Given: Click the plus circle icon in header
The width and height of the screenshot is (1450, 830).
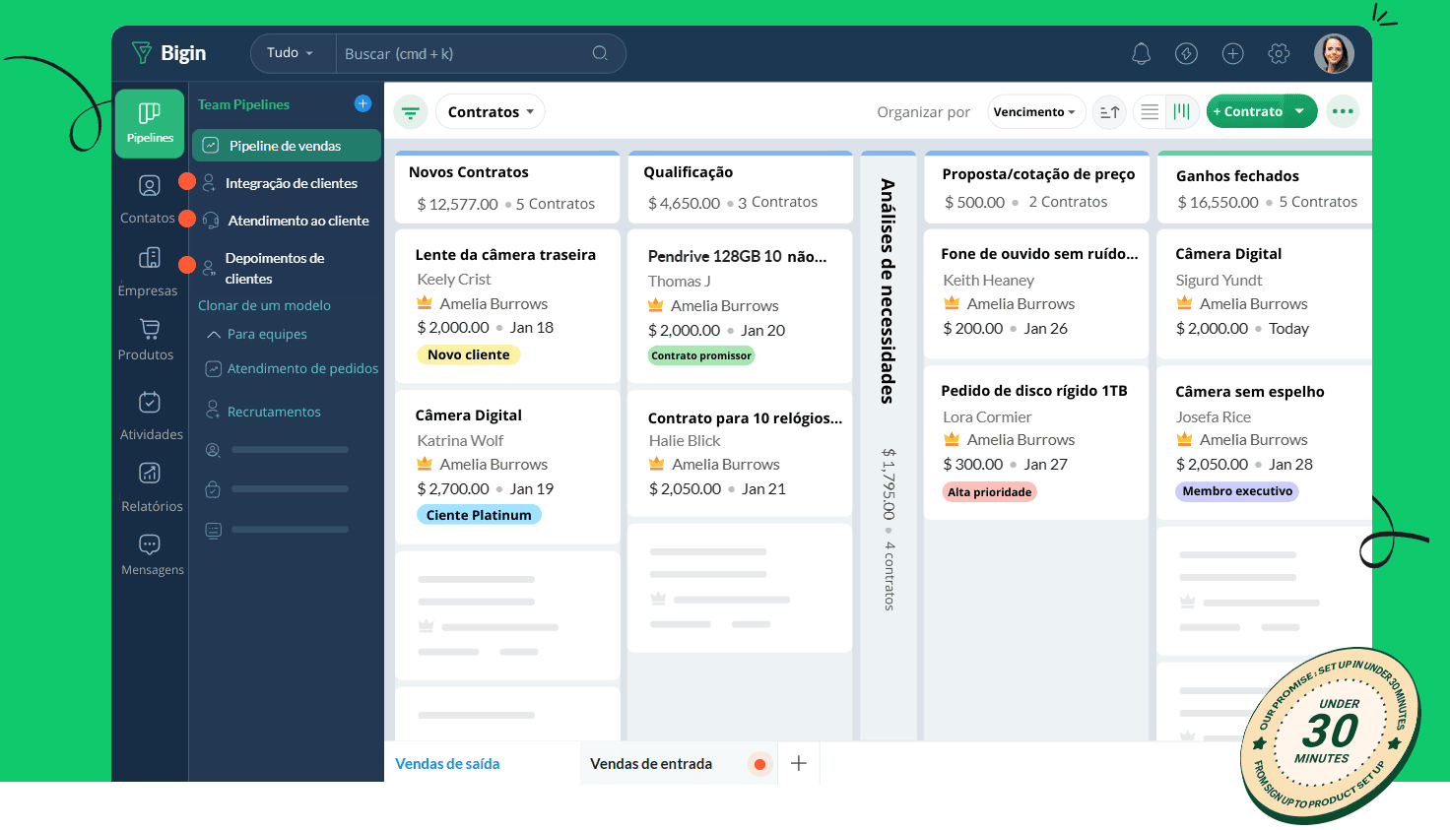Looking at the screenshot, I should click(1232, 54).
